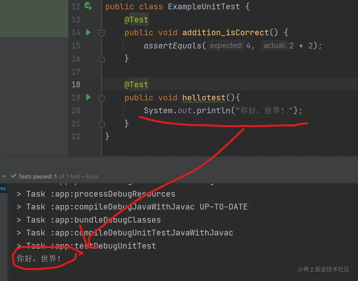Click the 'actual:' parameter hint
The image size is (358, 281).
(x=275, y=45)
